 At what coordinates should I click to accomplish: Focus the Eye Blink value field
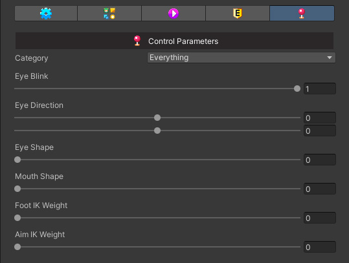point(320,89)
